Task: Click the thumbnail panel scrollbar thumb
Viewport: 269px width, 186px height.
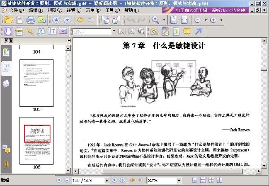Action: pyautogui.click(x=68, y=76)
